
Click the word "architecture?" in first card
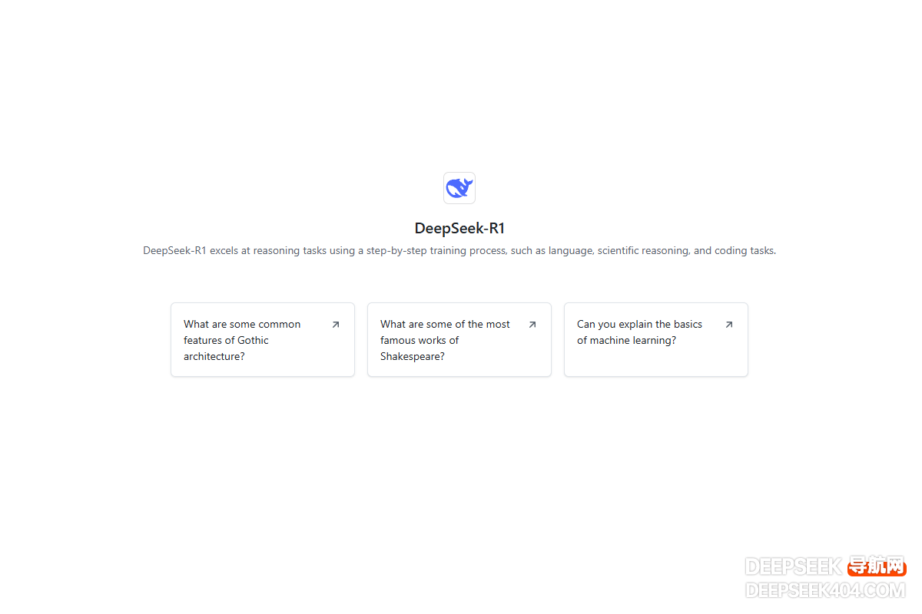(214, 357)
